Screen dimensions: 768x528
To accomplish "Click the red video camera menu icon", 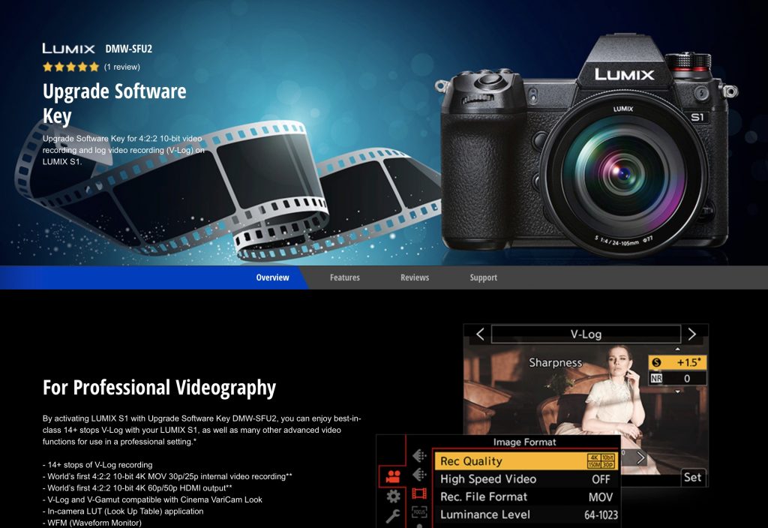I will click(x=393, y=476).
